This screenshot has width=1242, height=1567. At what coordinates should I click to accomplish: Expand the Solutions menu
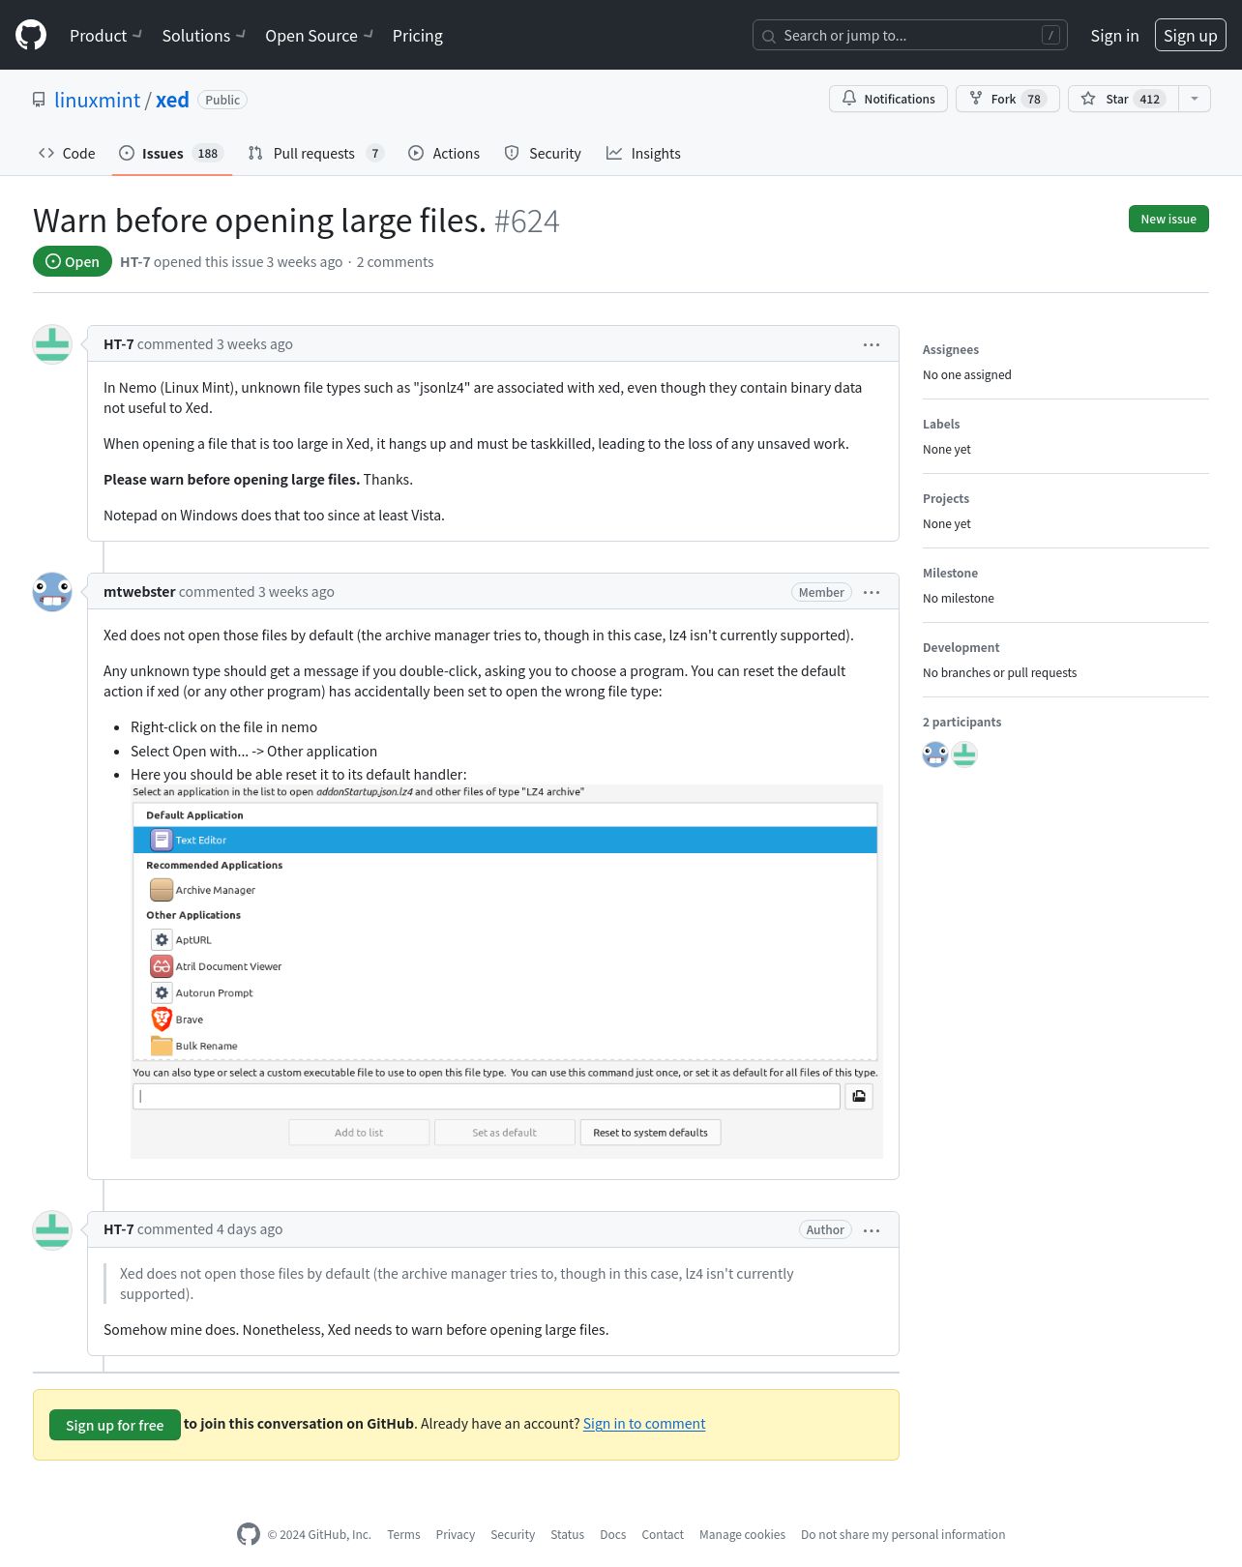point(203,36)
